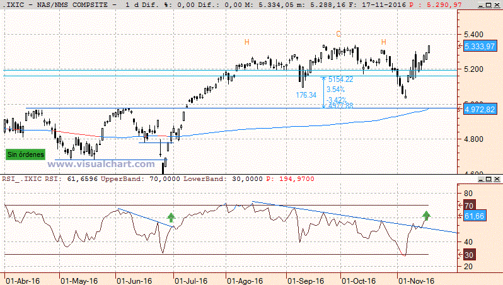Click the 5.200 price axis label
The width and height of the screenshot is (503, 285).
[473, 69]
